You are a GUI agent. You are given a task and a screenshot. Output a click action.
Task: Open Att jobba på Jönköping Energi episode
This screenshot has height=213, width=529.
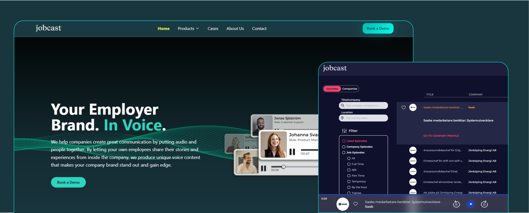click(x=443, y=192)
